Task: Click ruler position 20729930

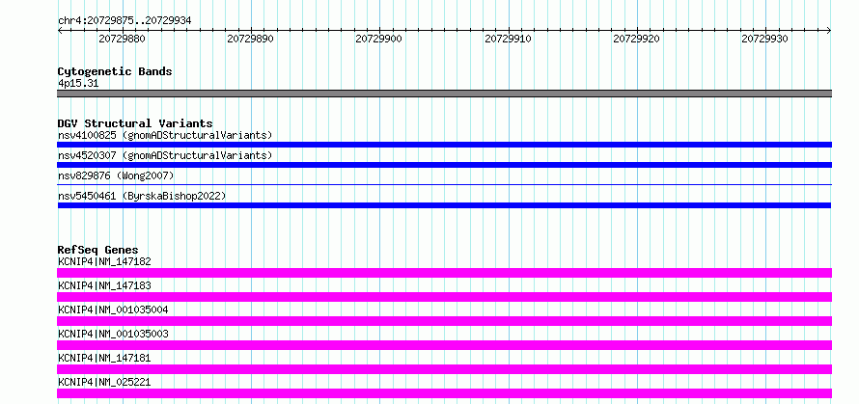Action: click(x=764, y=39)
